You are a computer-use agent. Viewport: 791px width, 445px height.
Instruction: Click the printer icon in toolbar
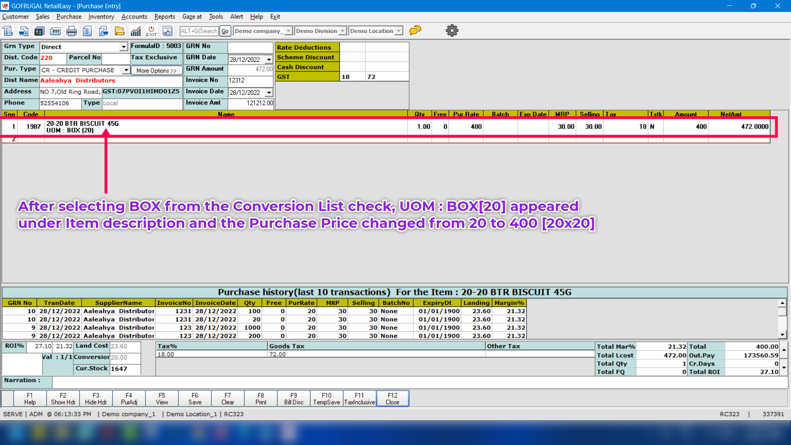[x=71, y=31]
